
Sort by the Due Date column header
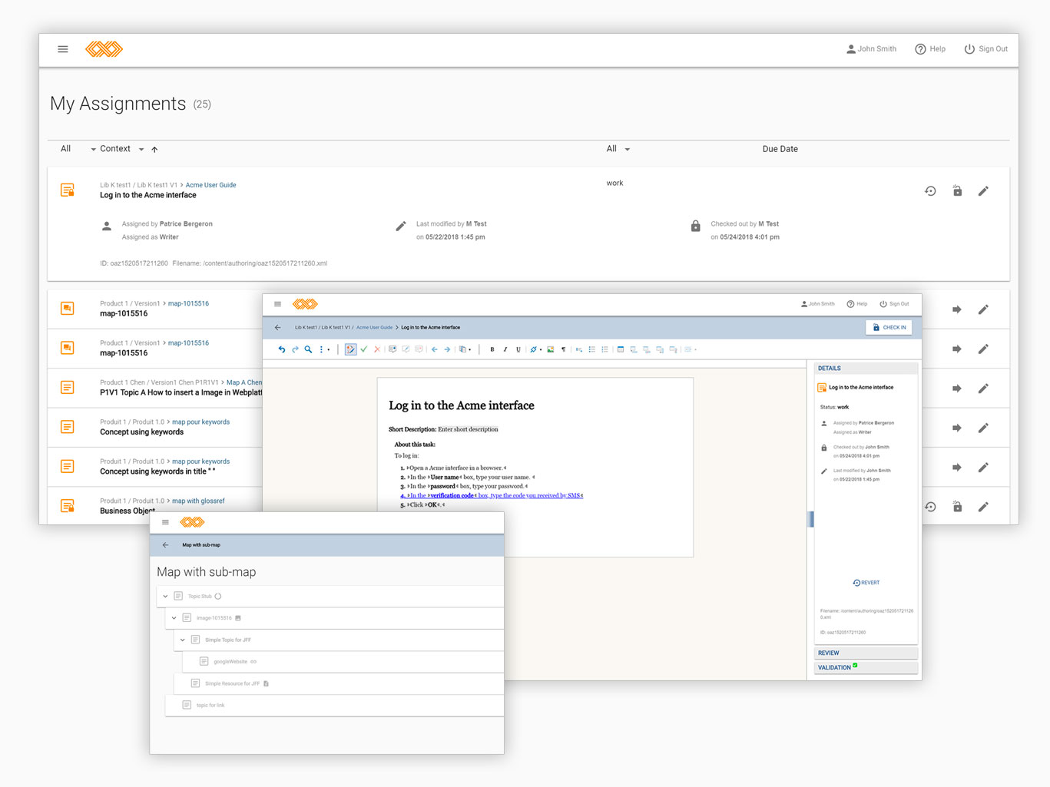click(780, 149)
